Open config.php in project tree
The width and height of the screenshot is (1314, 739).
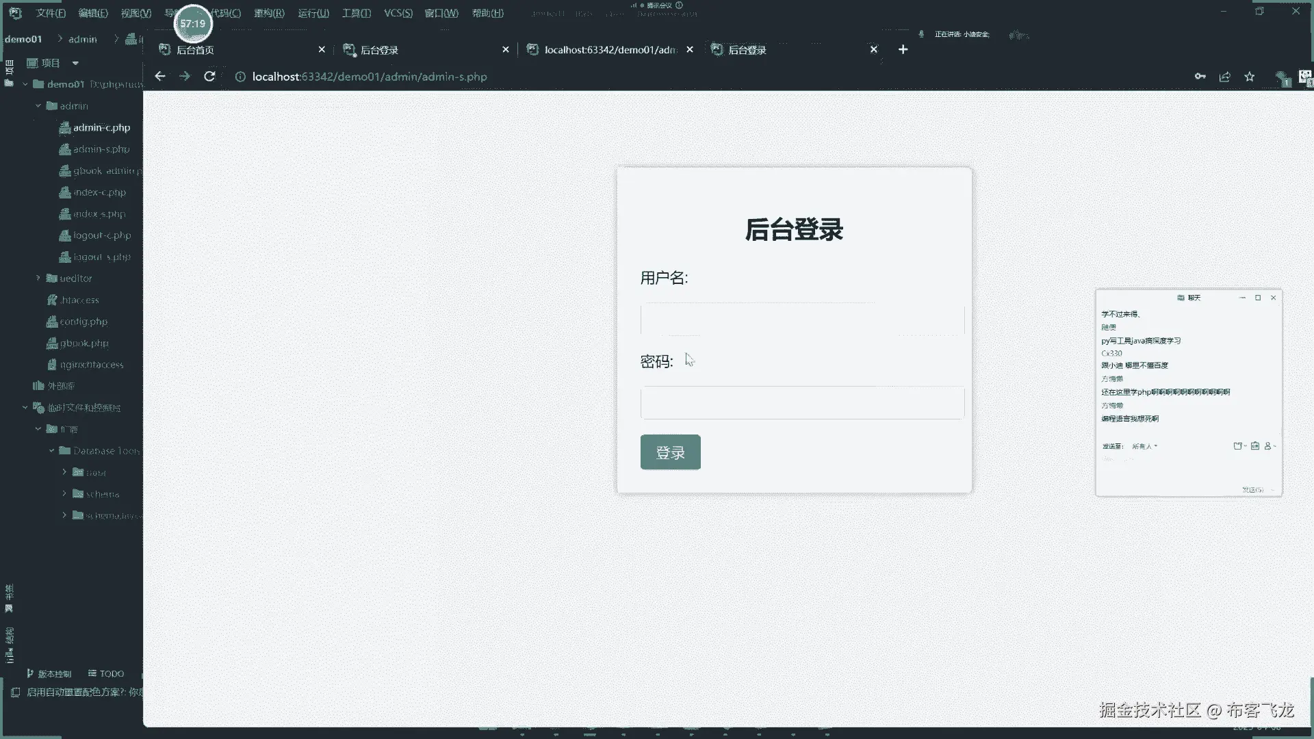[83, 322]
